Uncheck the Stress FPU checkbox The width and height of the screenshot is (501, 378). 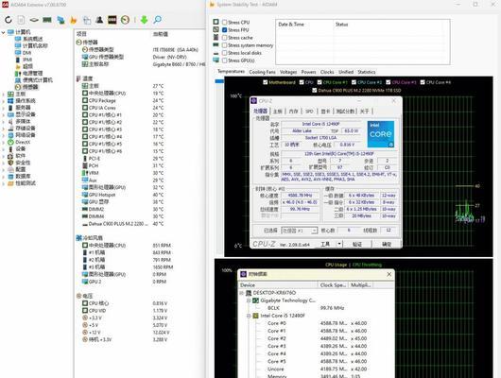click(x=225, y=29)
